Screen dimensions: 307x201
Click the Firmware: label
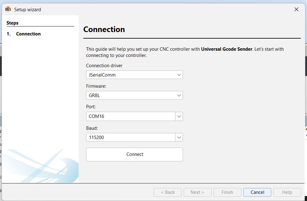[x=96, y=86]
